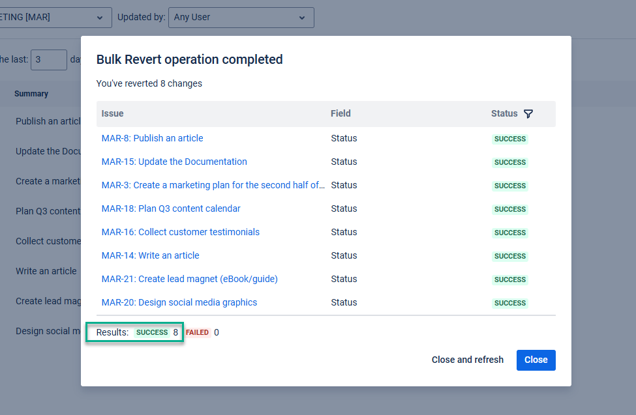Screen dimensions: 636x415
Task: Select the Field column header
Action: tap(341, 113)
